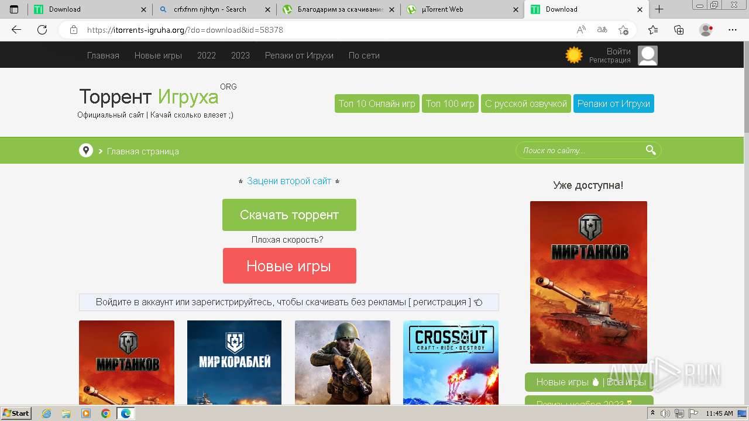The width and height of the screenshot is (749, 421).
Task: Click the Action Center flag icon
Action: click(693, 413)
